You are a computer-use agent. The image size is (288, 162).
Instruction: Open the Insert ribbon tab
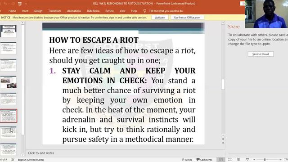pyautogui.click(x=25, y=11)
